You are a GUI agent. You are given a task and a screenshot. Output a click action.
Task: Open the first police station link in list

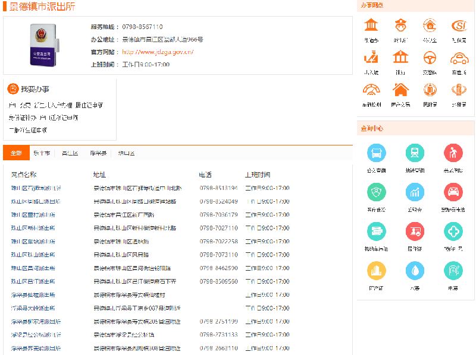[x=36, y=188]
